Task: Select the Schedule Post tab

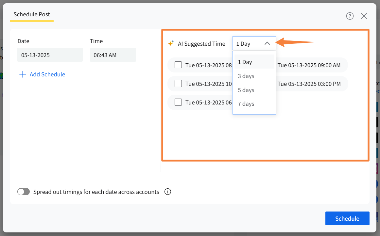Action: pos(32,15)
